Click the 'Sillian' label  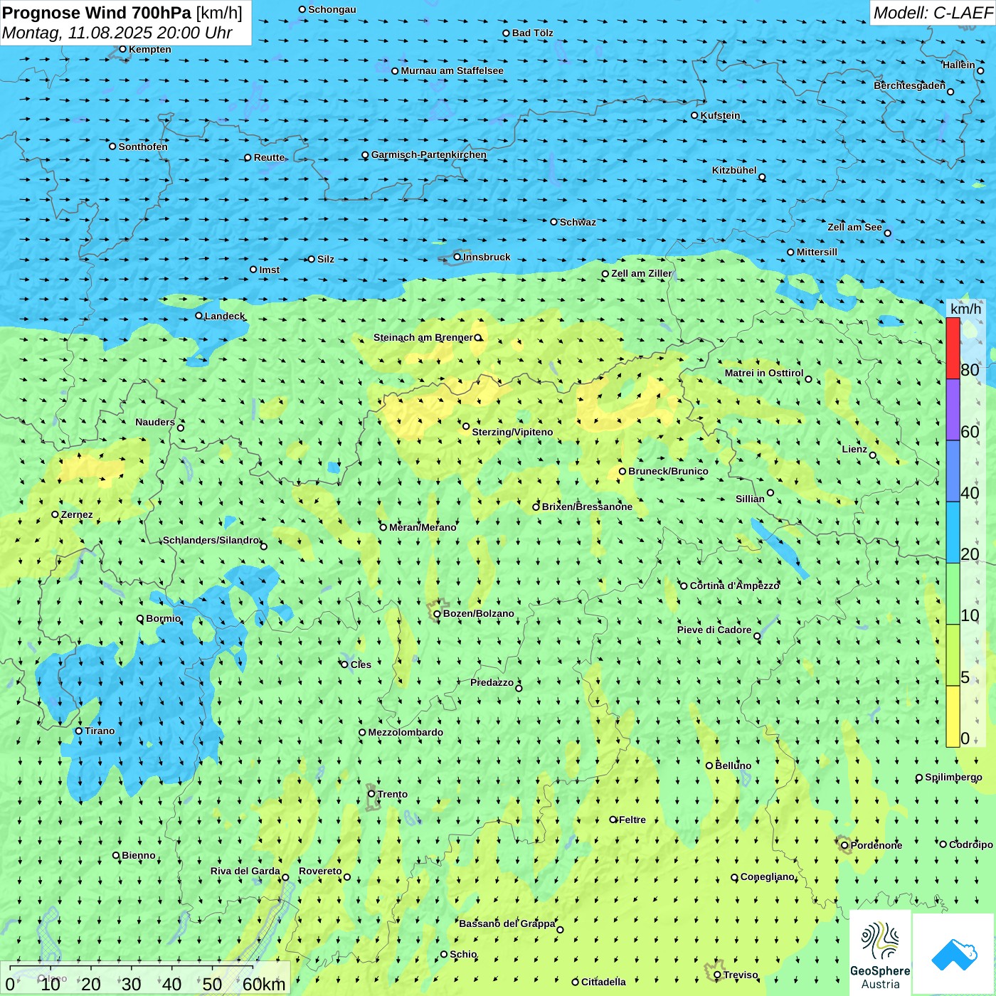point(750,499)
